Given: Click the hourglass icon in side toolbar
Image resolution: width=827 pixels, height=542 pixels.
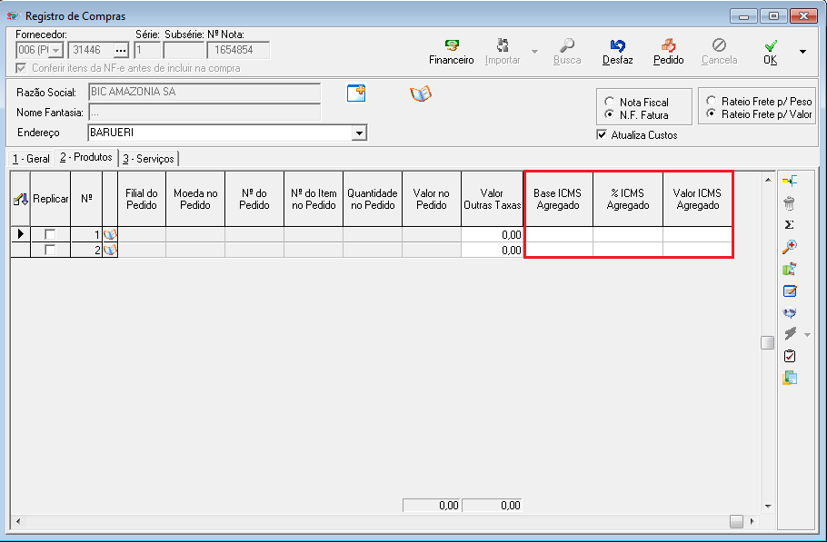Looking at the screenshot, I should coord(789,269).
